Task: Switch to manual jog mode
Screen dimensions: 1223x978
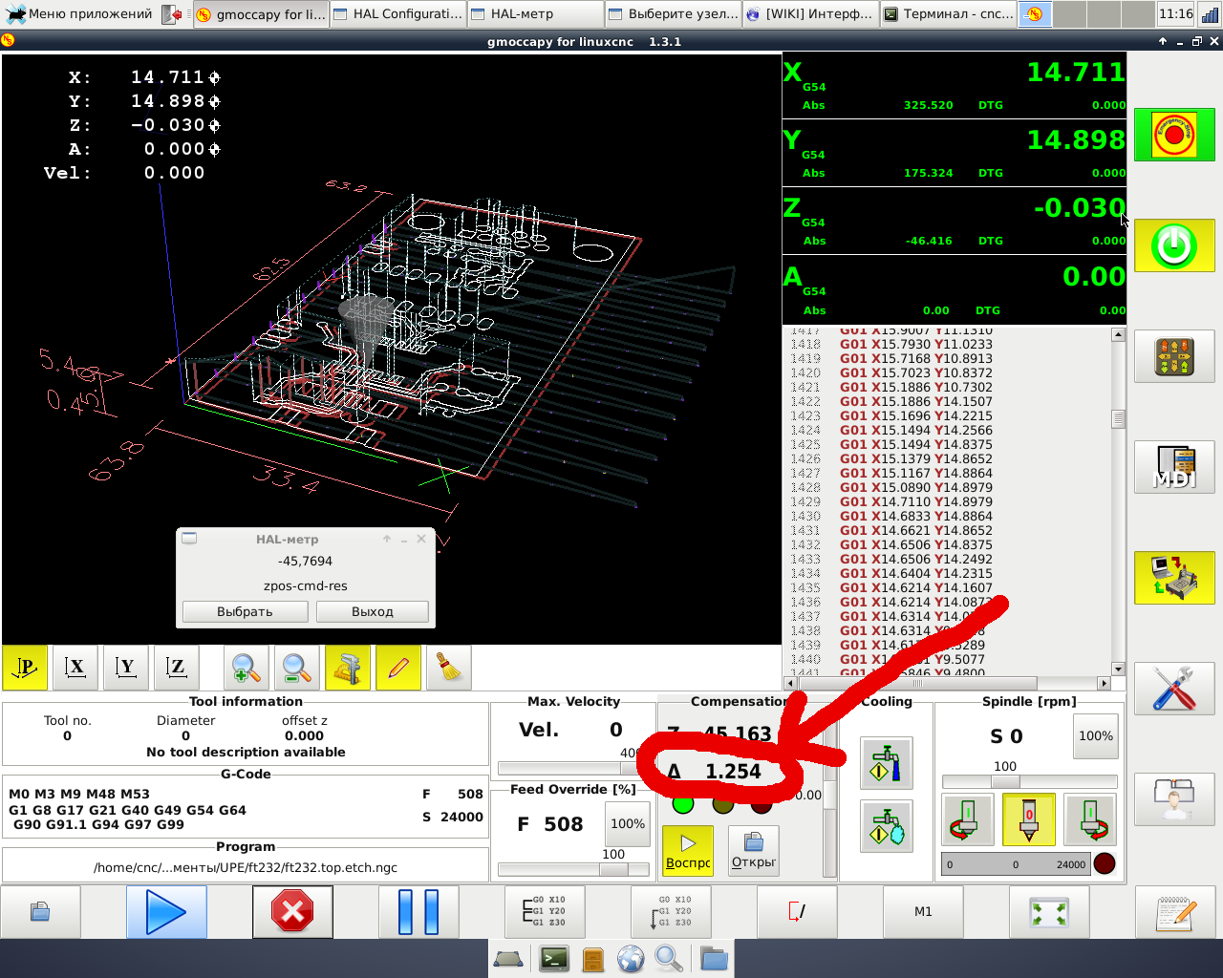Action: point(1174,356)
